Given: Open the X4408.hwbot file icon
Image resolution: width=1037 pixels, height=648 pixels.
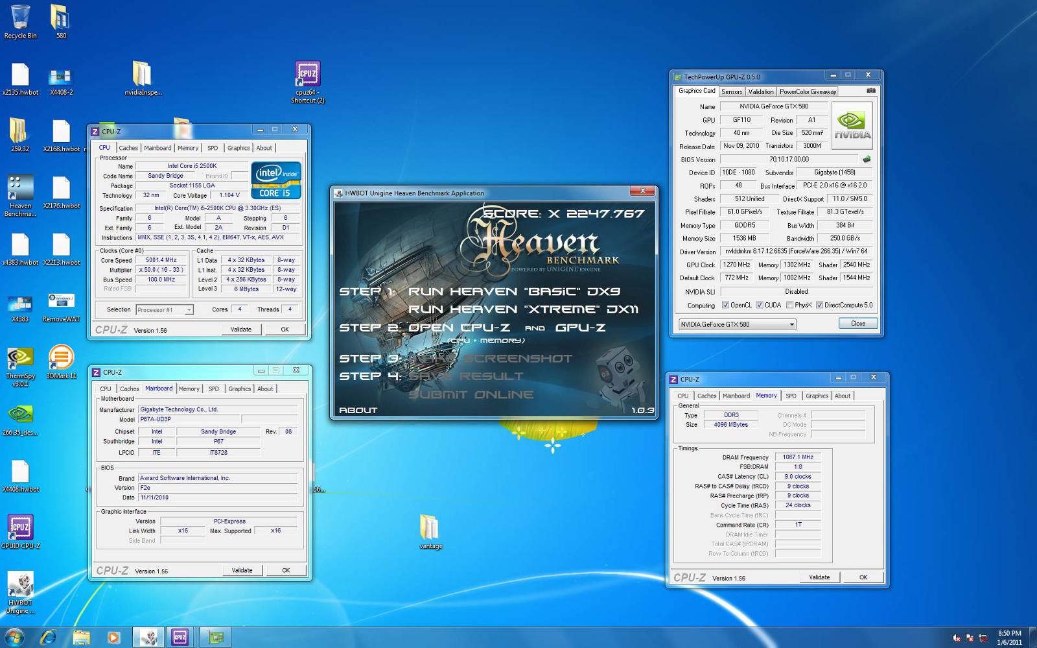Looking at the screenshot, I should pos(20,476).
